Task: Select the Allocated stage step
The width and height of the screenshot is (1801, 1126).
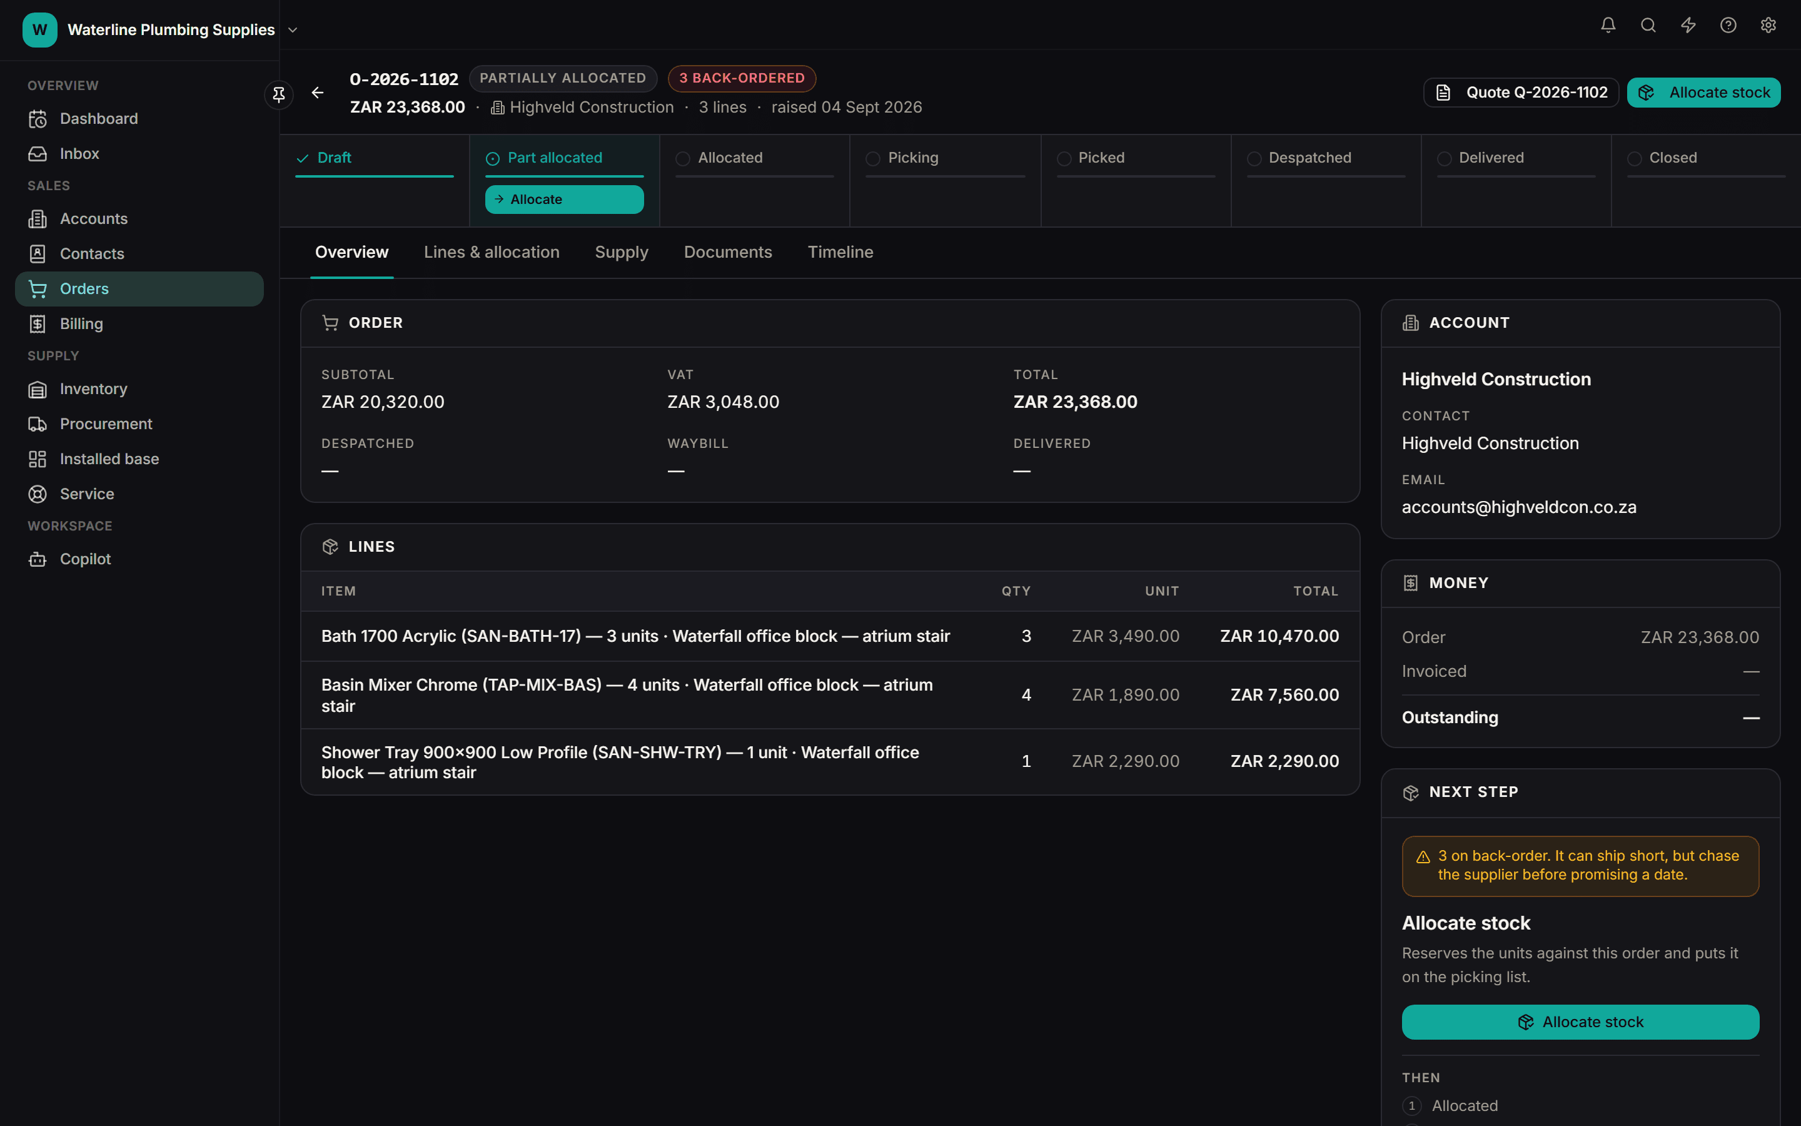Action: pyautogui.click(x=754, y=159)
